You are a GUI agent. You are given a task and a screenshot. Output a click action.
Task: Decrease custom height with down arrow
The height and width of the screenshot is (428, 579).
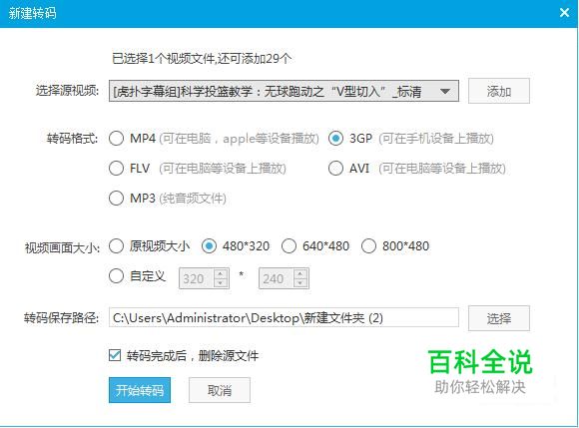pyautogui.click(x=300, y=283)
